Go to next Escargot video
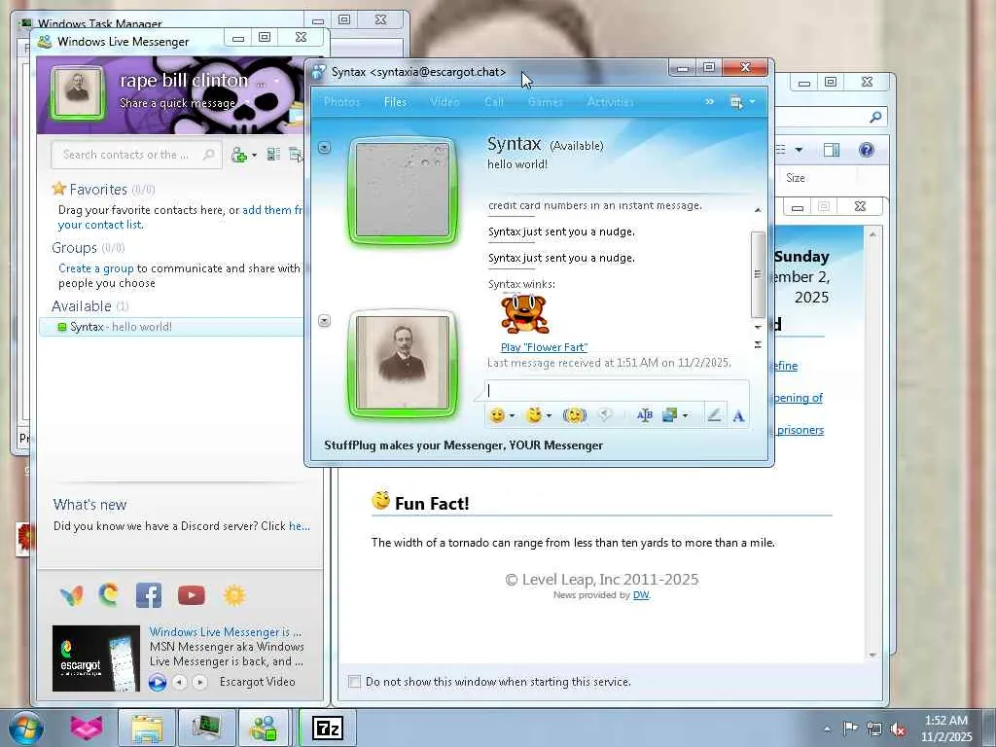This screenshot has width=996, height=747. pyautogui.click(x=200, y=682)
